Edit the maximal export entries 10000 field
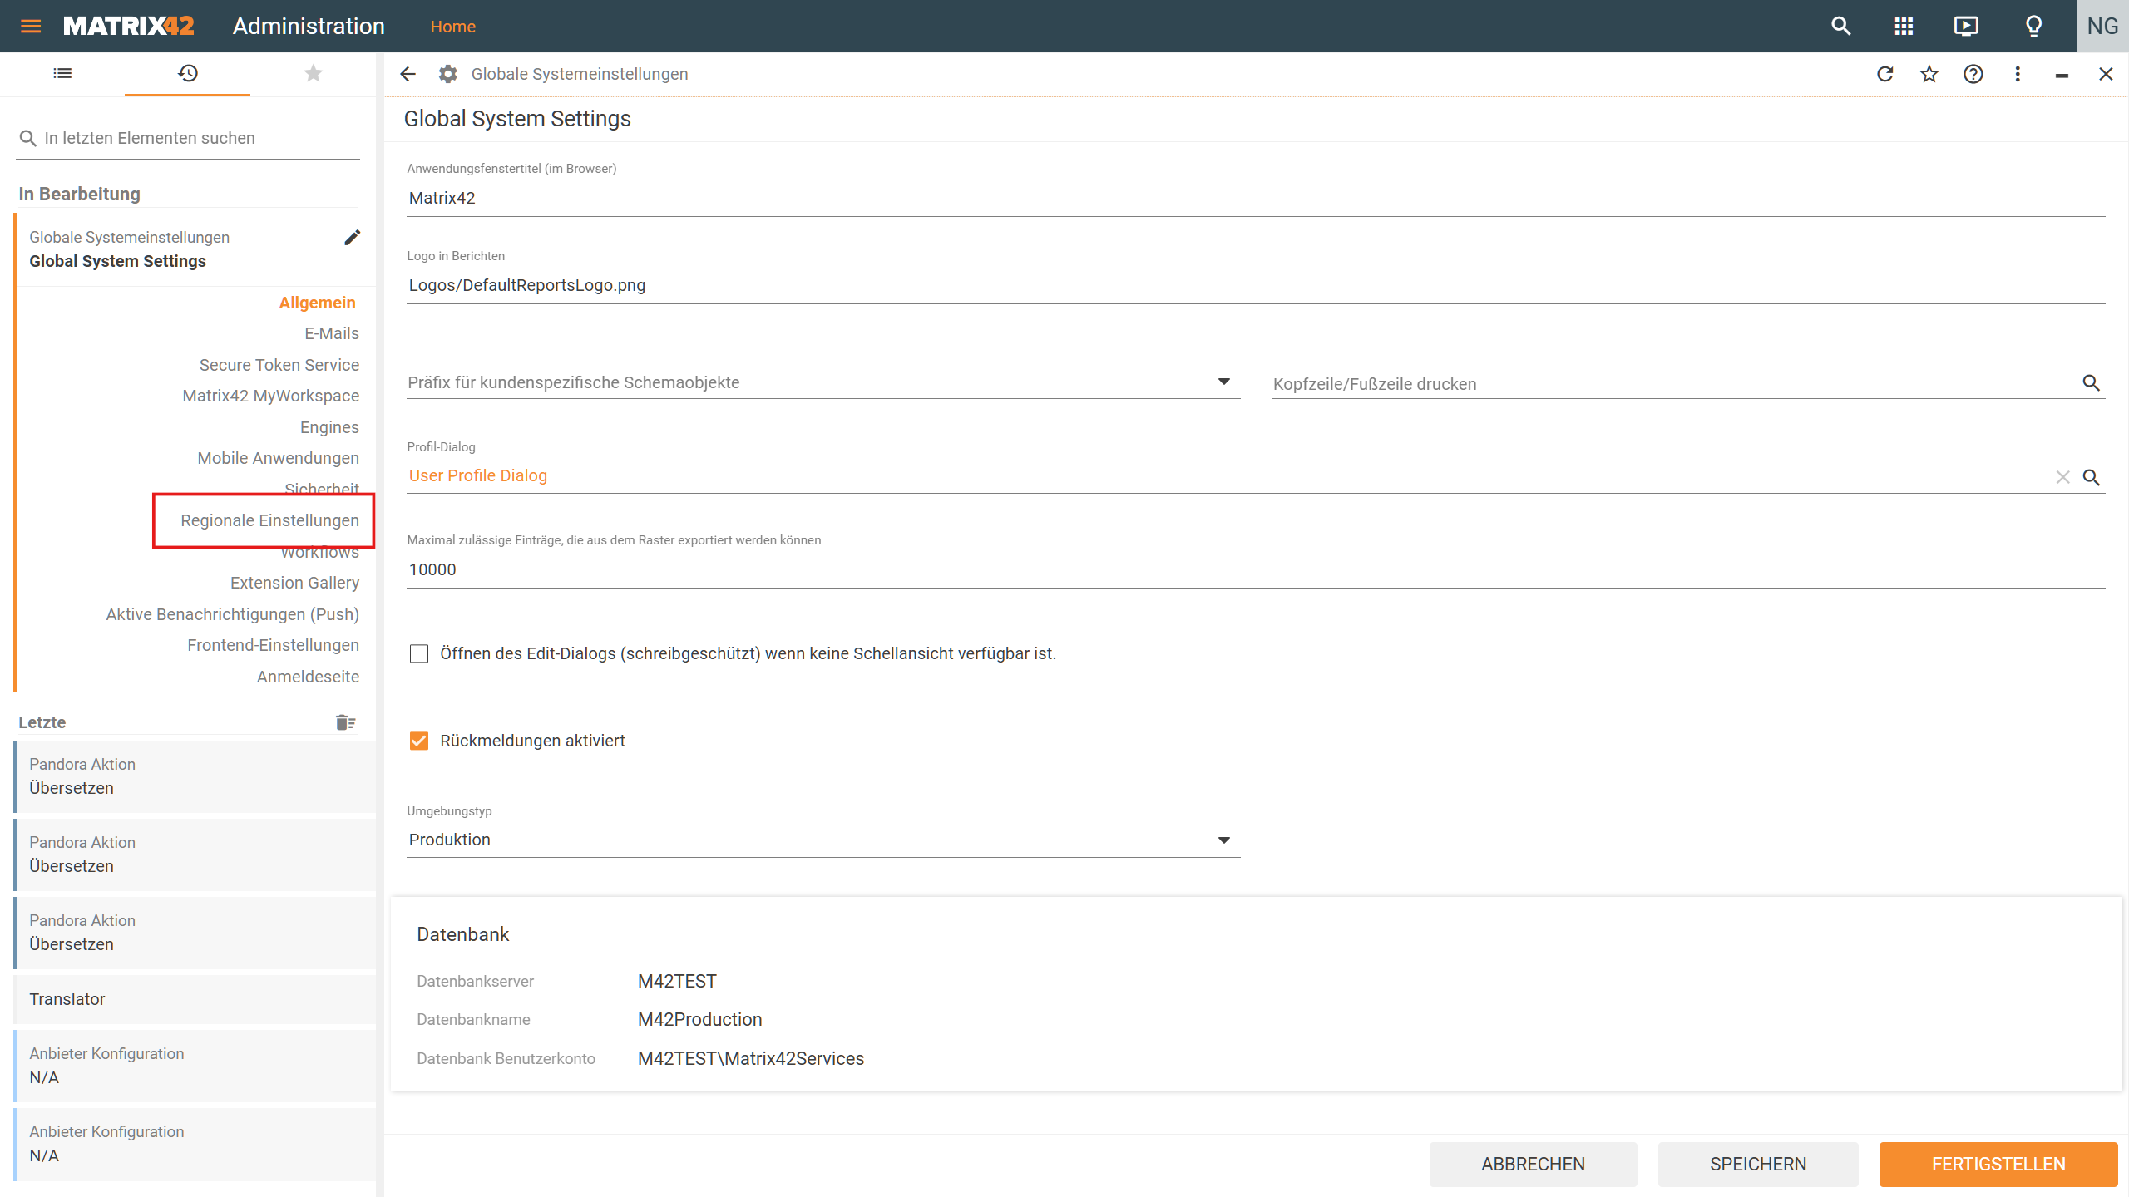Image resolution: width=2129 pixels, height=1197 pixels. click(1256, 569)
